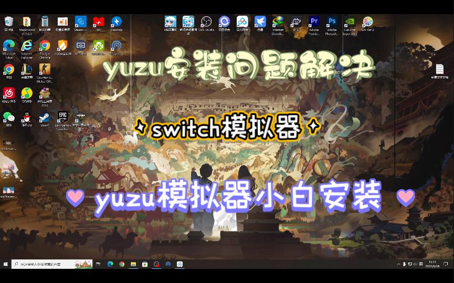Open the second Chrome shortcut in third row
454x283 pixels.
pyautogui.click(x=9, y=69)
